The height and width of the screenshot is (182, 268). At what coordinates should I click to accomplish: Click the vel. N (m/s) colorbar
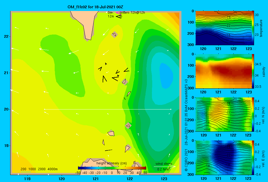(x=253, y=114)
